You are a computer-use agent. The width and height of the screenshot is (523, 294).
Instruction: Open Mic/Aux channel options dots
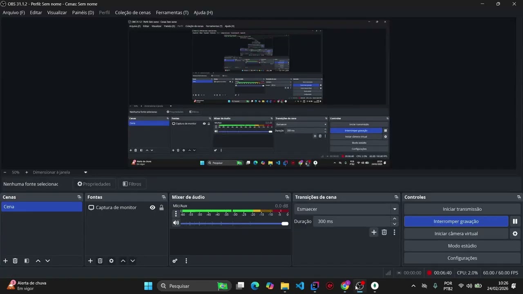click(176, 214)
